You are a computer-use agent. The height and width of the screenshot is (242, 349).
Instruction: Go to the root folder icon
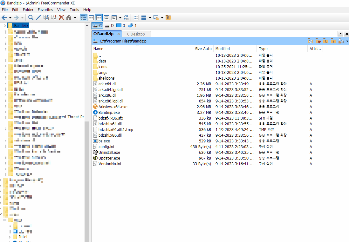coord(333,41)
